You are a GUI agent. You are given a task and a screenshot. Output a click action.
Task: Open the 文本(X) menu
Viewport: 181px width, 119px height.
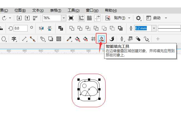point(38,11)
